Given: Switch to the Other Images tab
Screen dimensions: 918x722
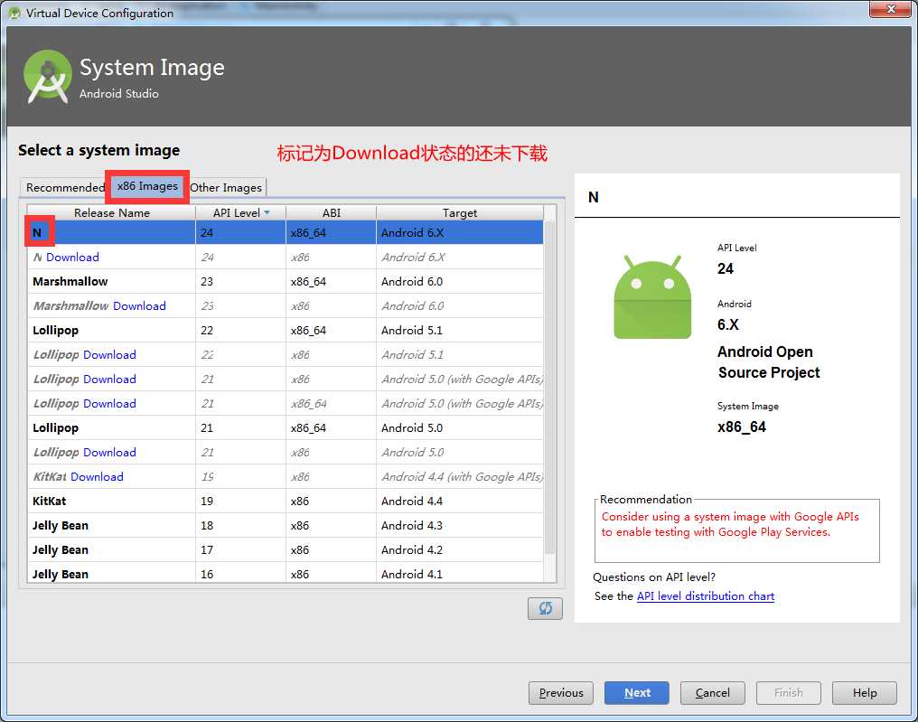Looking at the screenshot, I should click(x=226, y=187).
